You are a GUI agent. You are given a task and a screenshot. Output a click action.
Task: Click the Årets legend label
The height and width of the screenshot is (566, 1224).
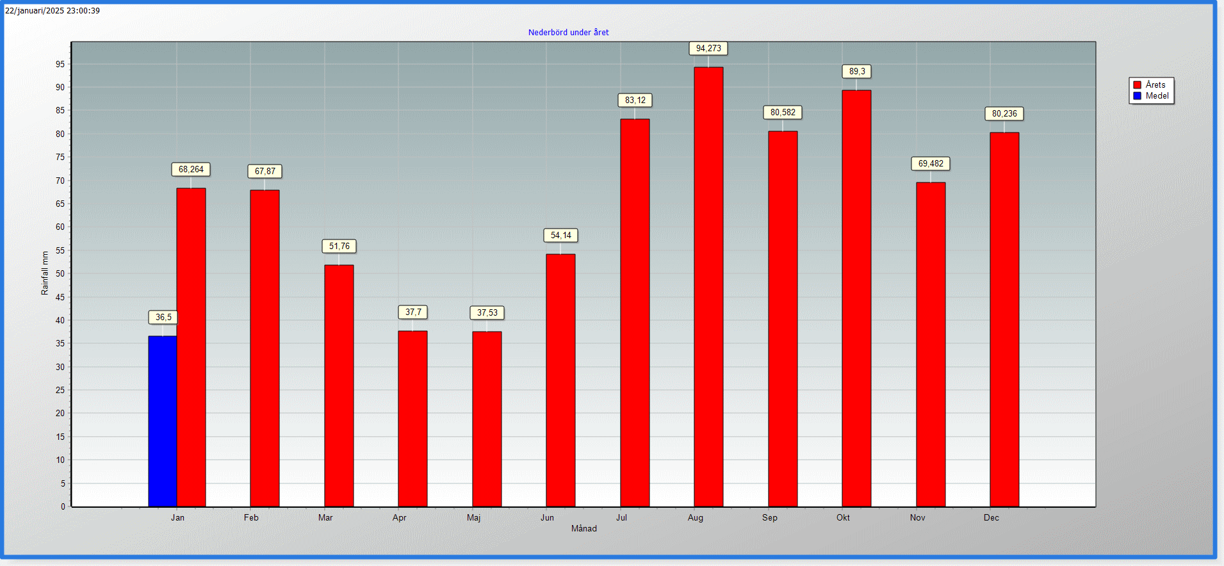1155,85
